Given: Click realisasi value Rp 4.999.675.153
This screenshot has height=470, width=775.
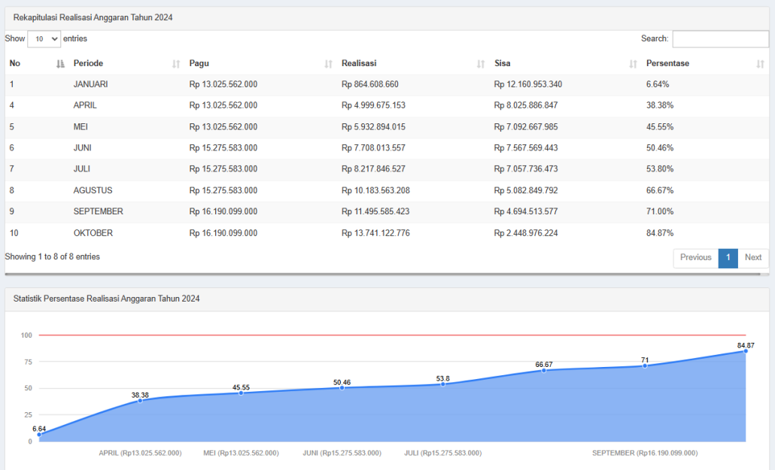Looking at the screenshot, I should (373, 105).
